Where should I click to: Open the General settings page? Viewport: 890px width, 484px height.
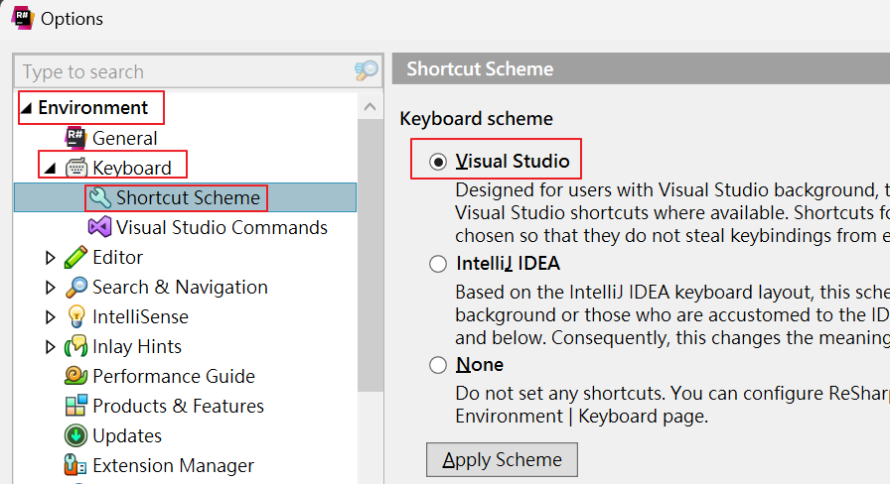124,138
